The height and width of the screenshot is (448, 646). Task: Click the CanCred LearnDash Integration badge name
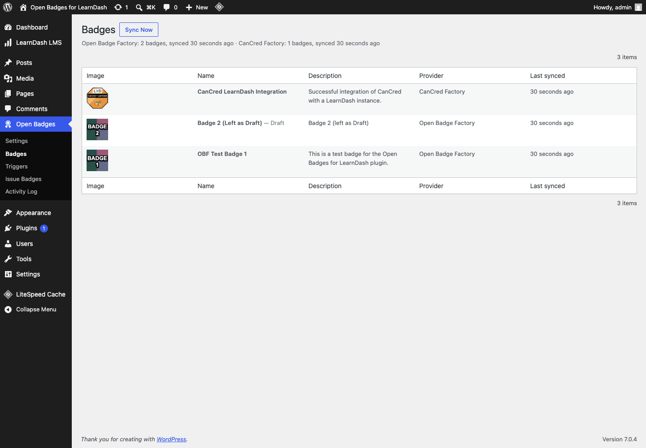coord(242,91)
